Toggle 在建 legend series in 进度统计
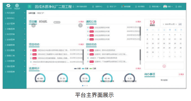The image size is (191, 101). pos(85,69)
